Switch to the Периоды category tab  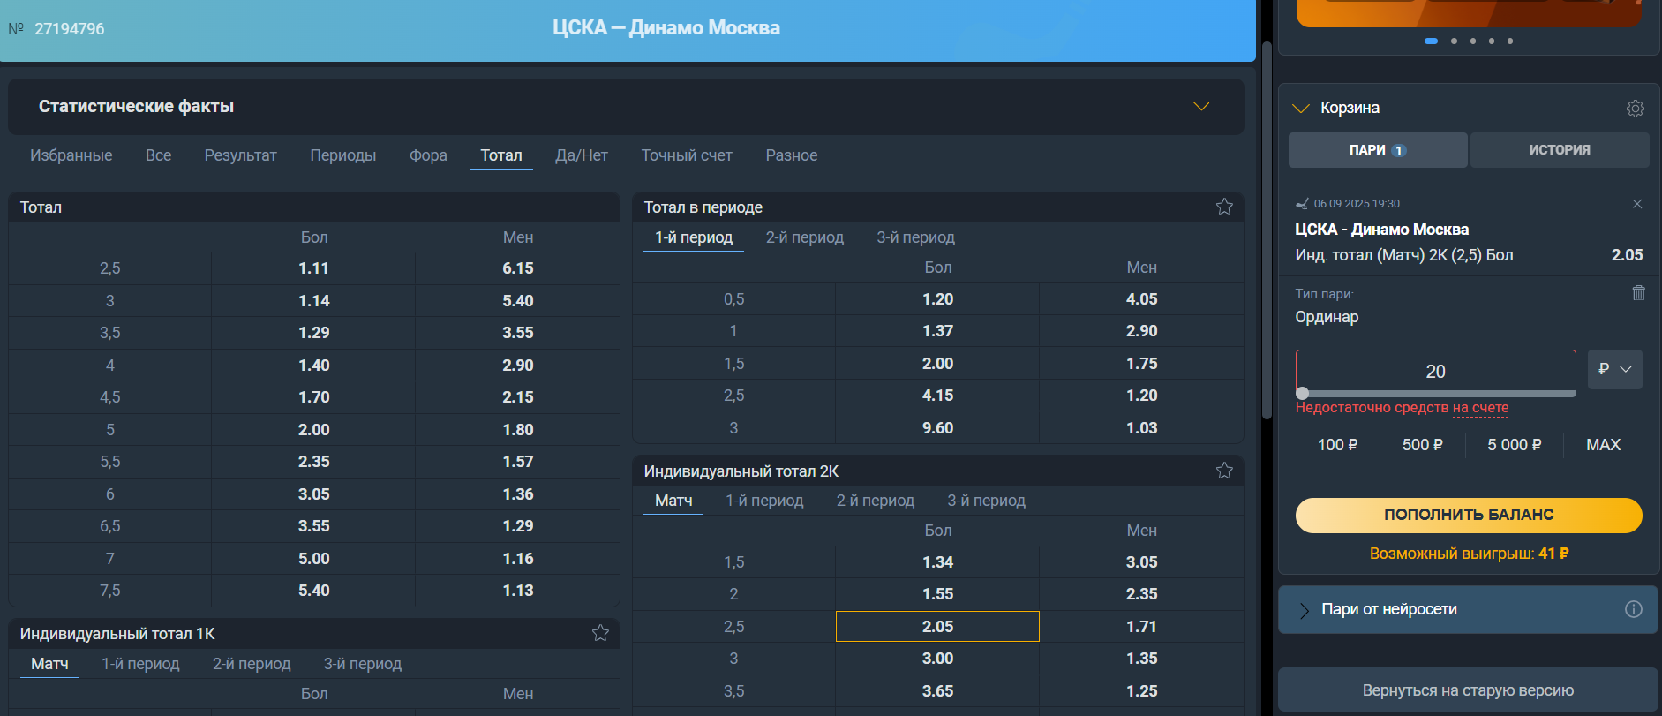(x=343, y=155)
